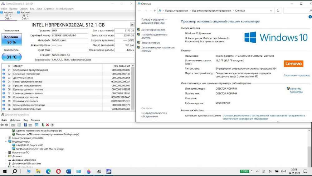Click the back arrow in Device Manager toolbar
This screenshot has width=312, height=176.
coord(2,125)
